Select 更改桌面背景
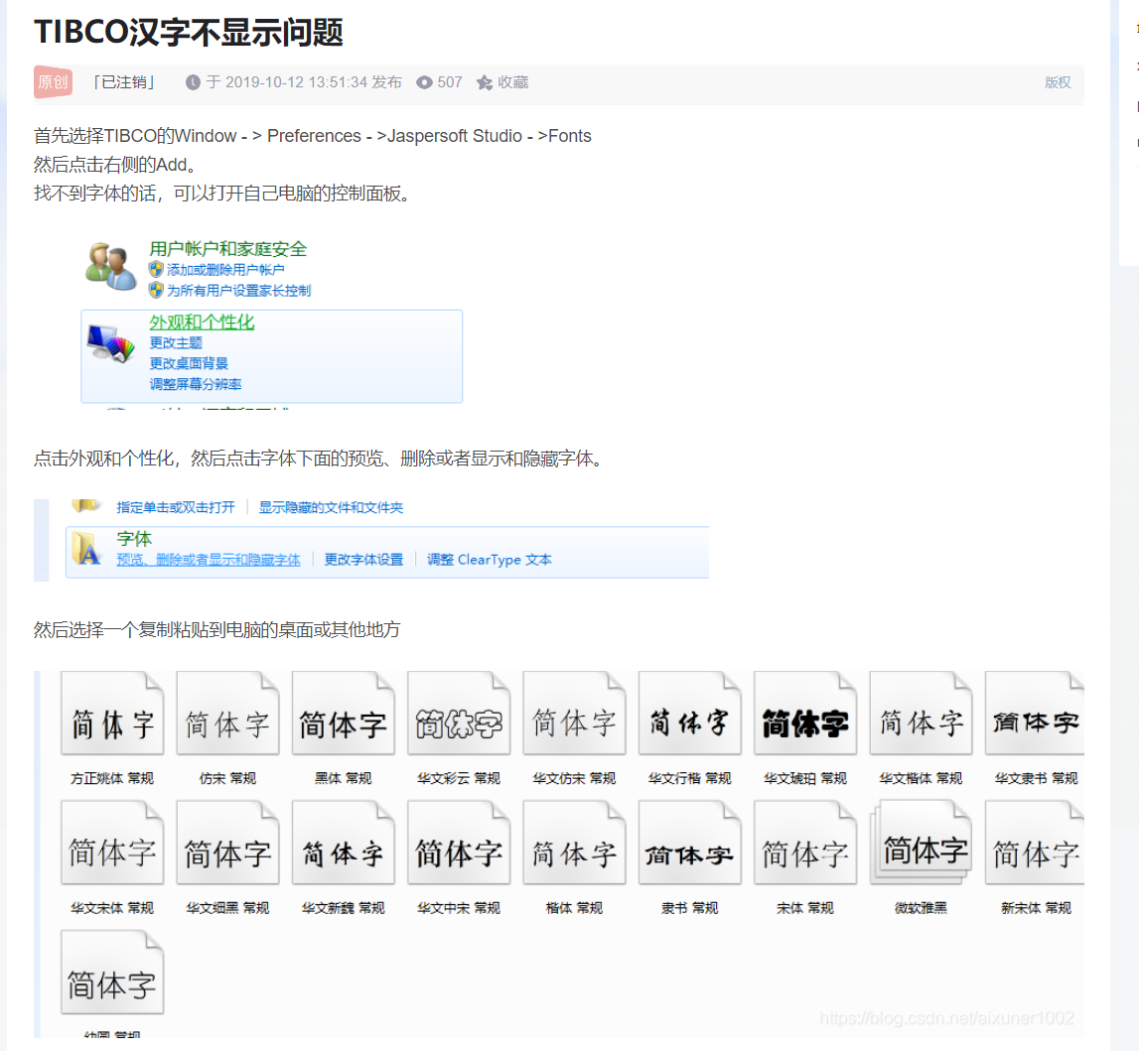 [189, 363]
